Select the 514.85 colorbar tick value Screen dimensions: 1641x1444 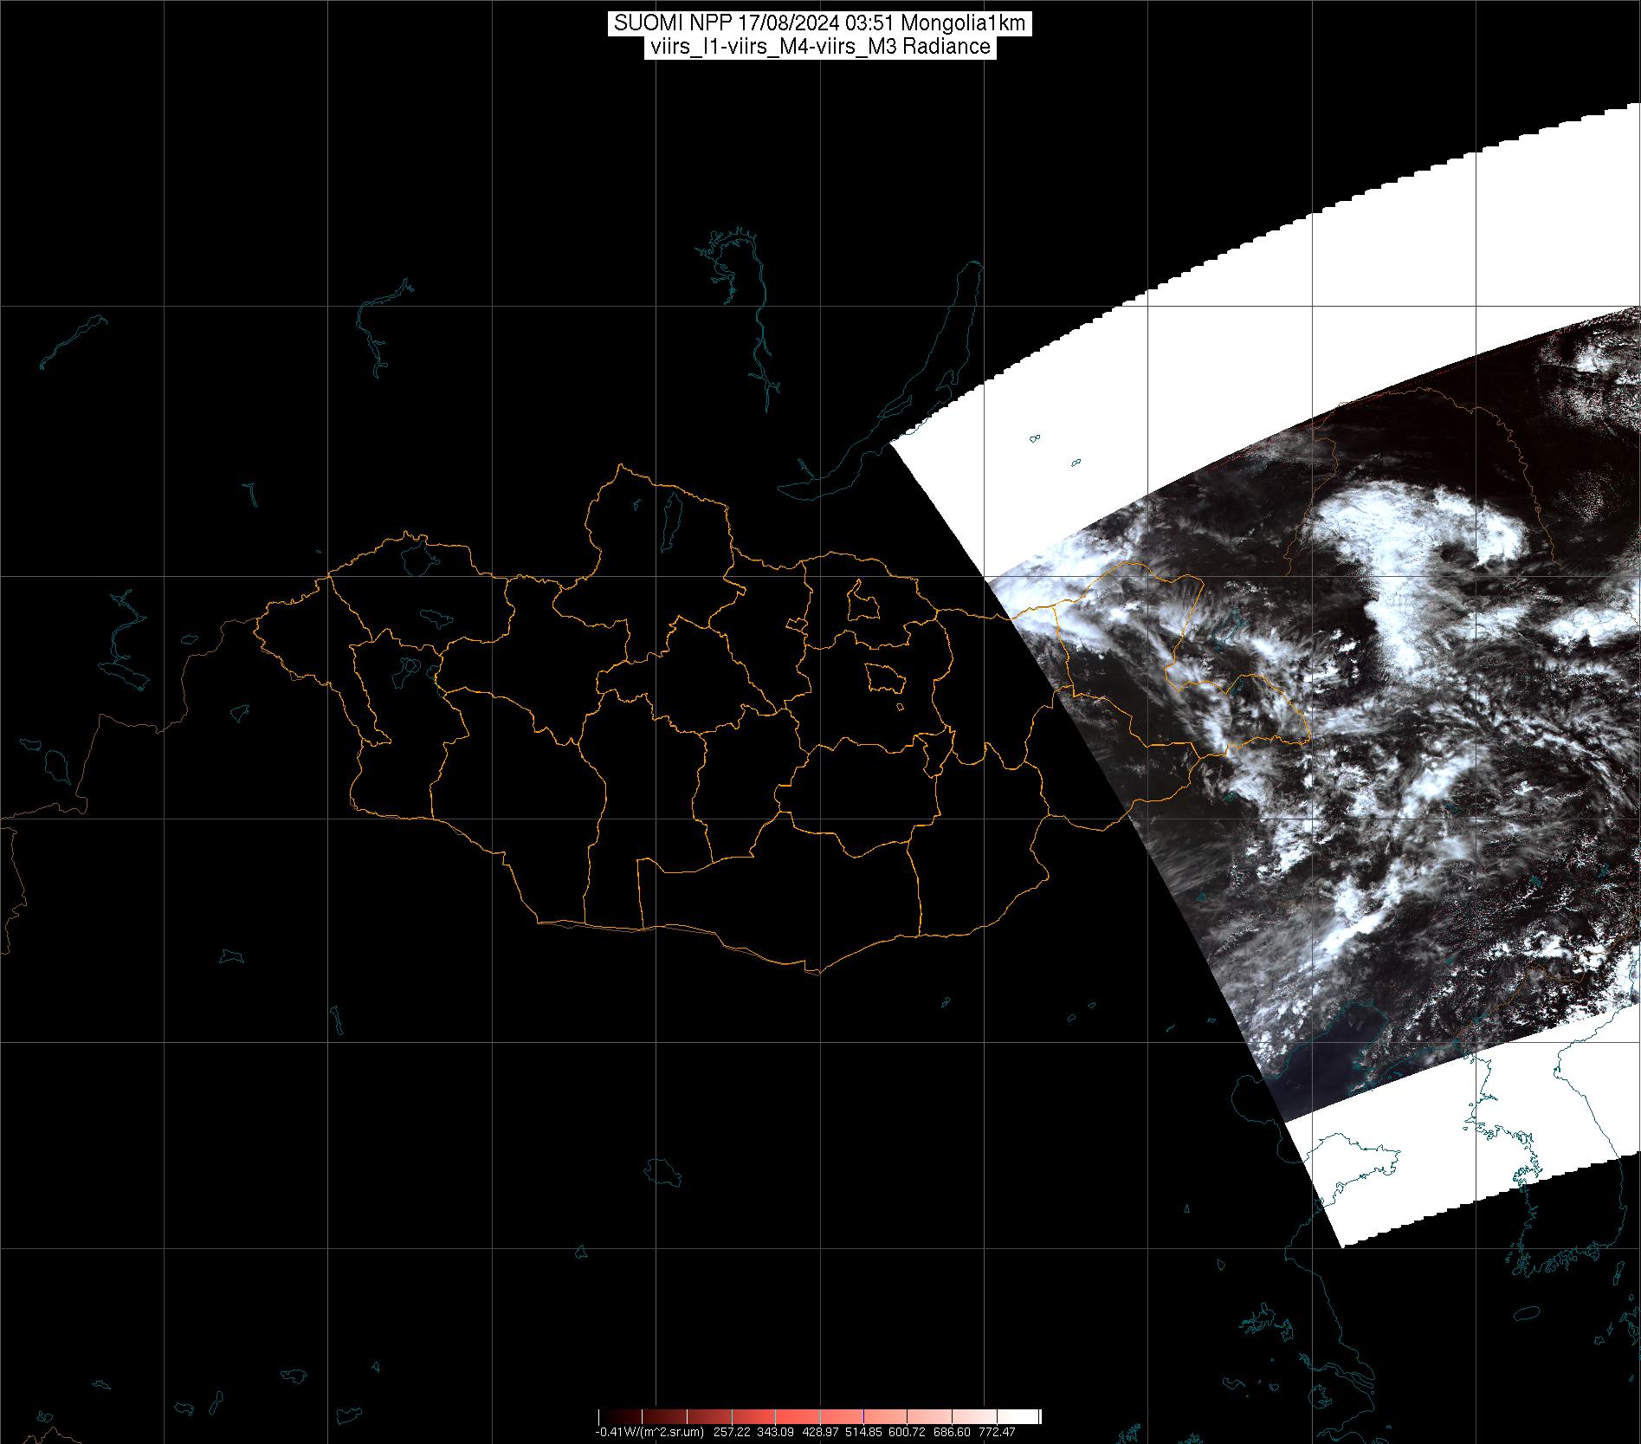[x=864, y=1433]
